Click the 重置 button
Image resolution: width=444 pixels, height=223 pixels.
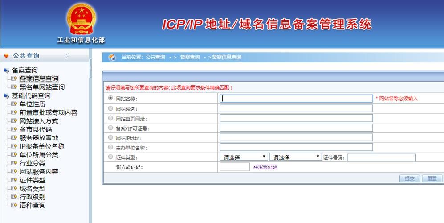(x=432, y=178)
